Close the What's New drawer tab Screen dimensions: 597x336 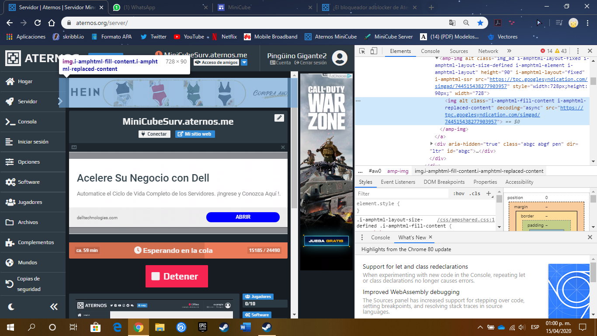430,237
